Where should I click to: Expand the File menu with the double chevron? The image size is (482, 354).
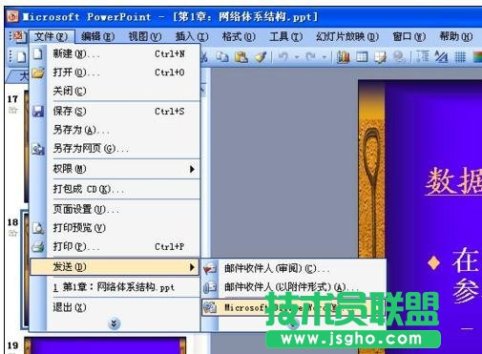click(114, 323)
